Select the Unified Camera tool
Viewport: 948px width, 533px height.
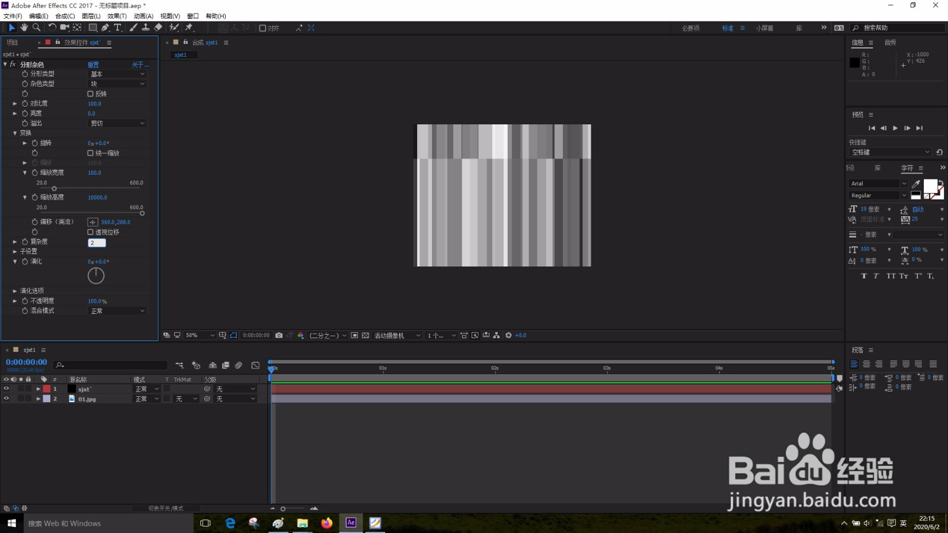click(65, 28)
